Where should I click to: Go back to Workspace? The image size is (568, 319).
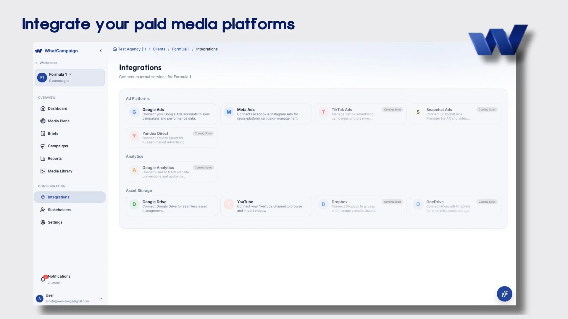pos(46,63)
